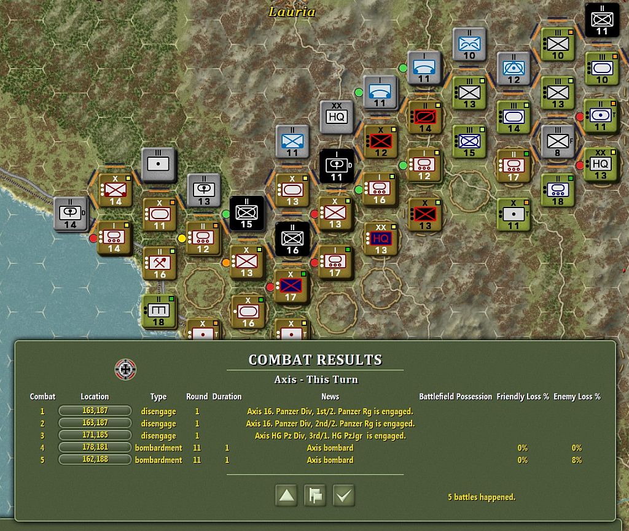Select green bridge engineer counter strength 18
This screenshot has height=531, width=629.
point(159,311)
